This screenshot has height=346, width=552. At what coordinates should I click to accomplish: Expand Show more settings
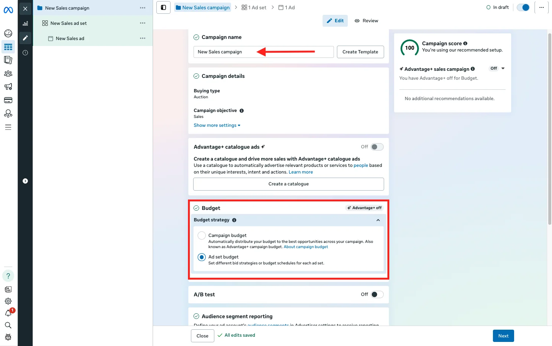point(217,125)
